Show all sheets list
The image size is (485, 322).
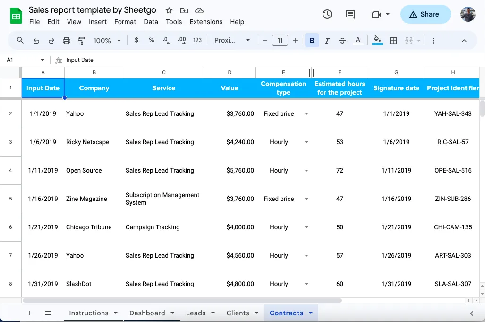click(x=48, y=313)
